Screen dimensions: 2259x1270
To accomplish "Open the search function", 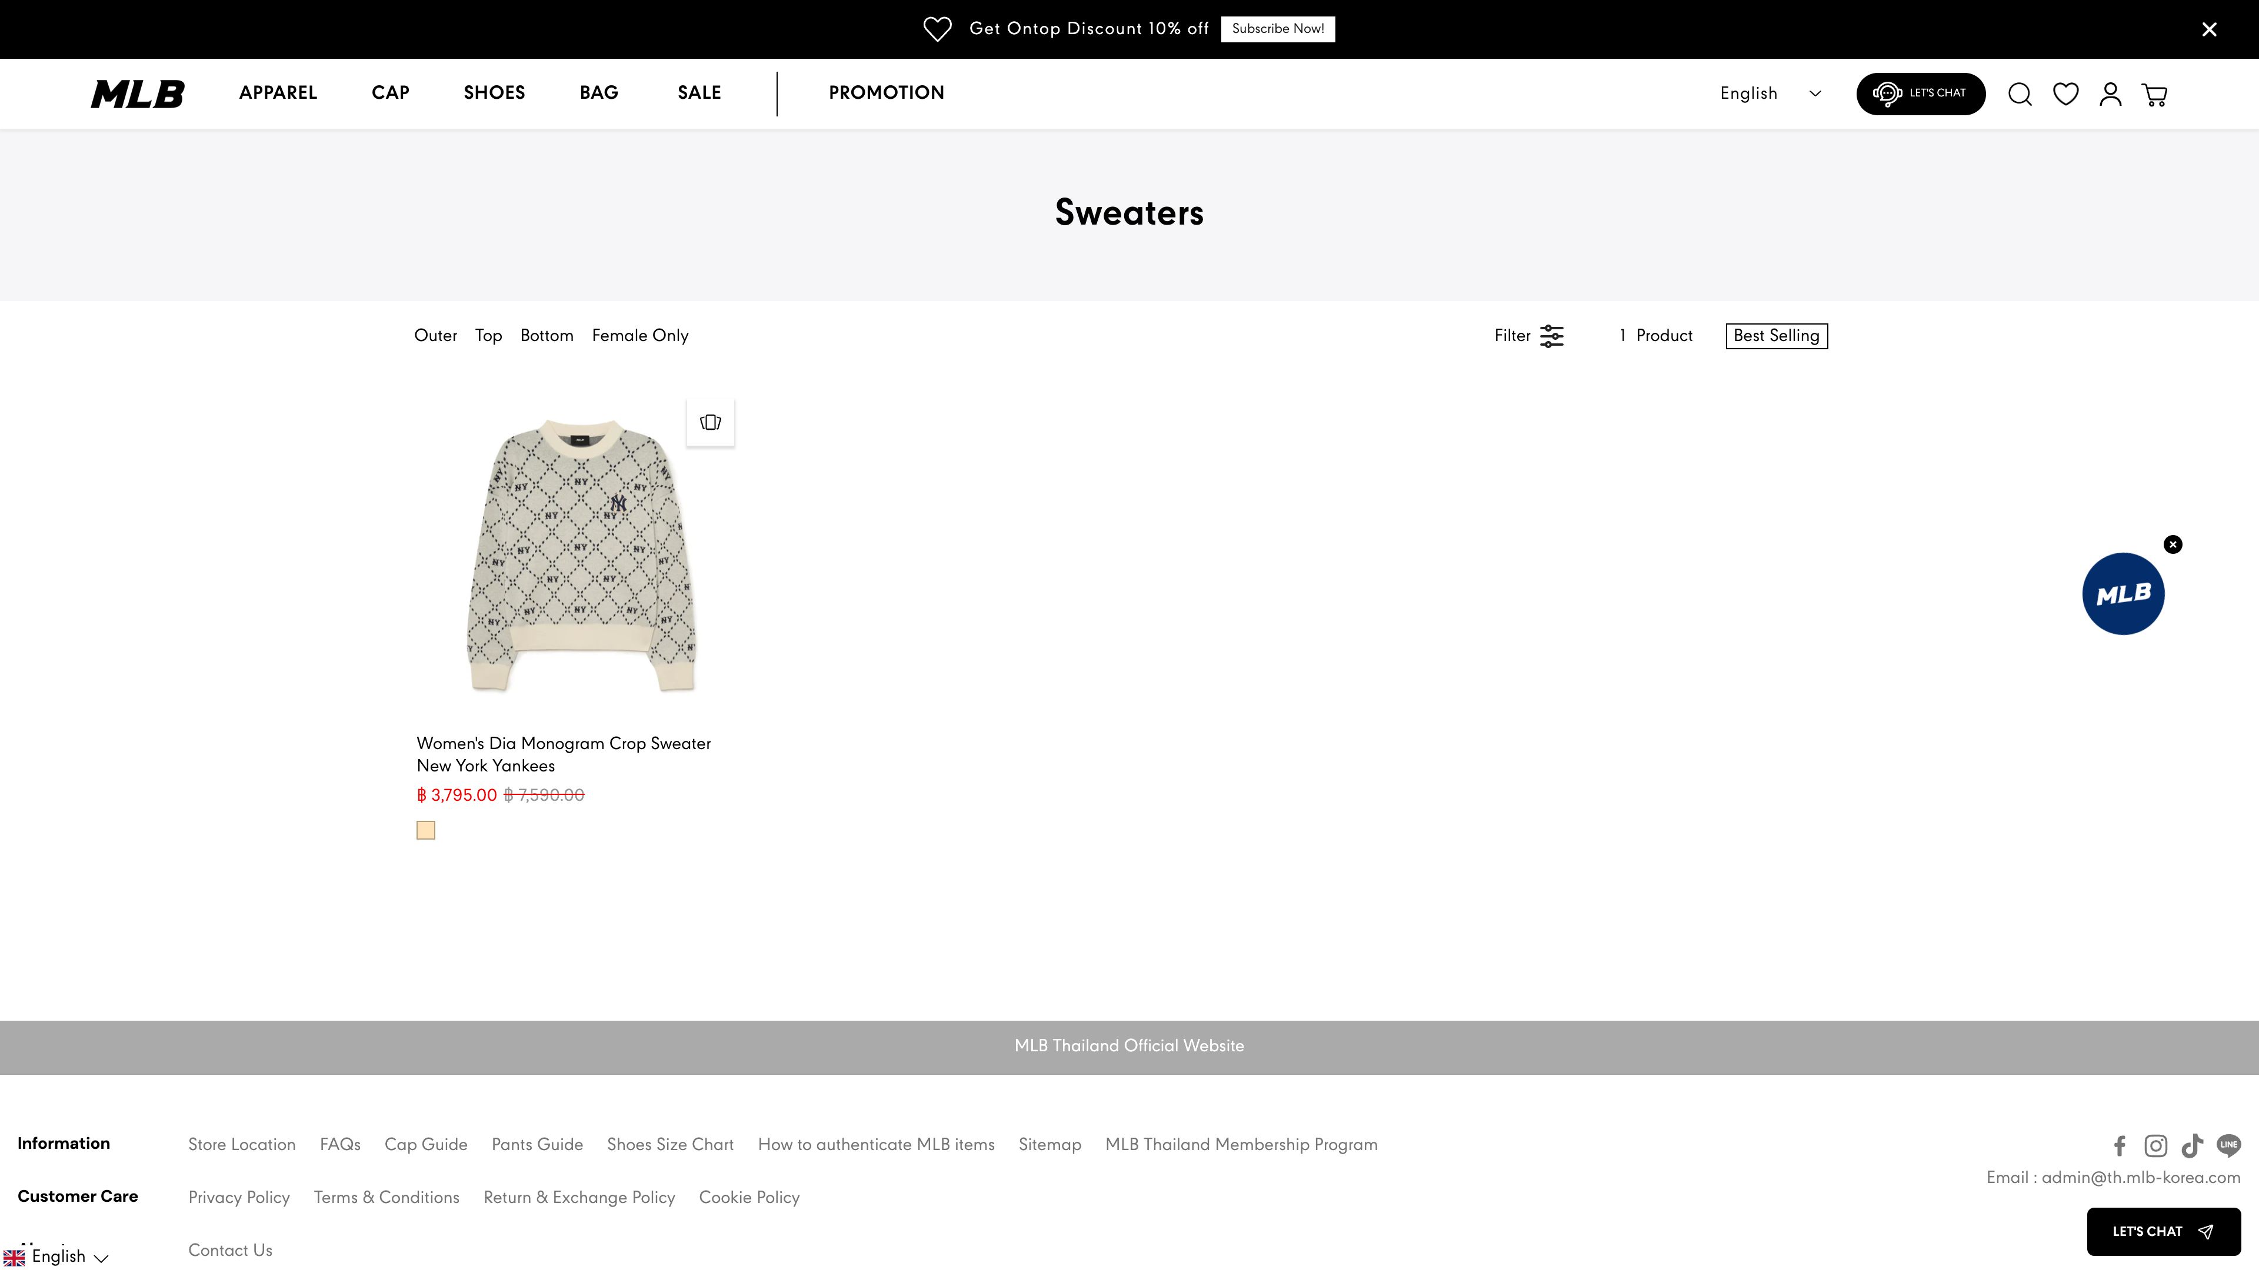I will 2020,94.
